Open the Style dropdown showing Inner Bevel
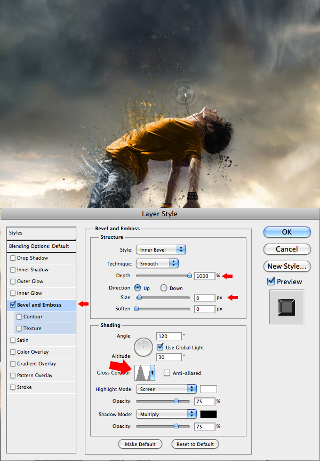 161,249
